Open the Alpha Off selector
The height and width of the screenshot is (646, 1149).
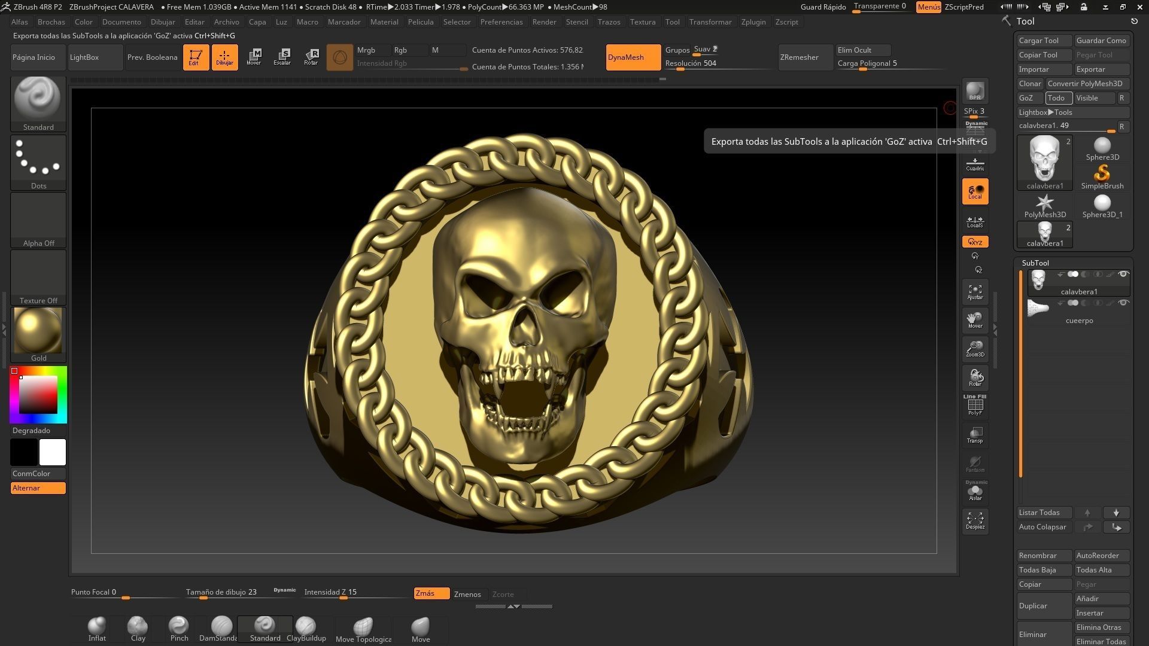(38, 220)
